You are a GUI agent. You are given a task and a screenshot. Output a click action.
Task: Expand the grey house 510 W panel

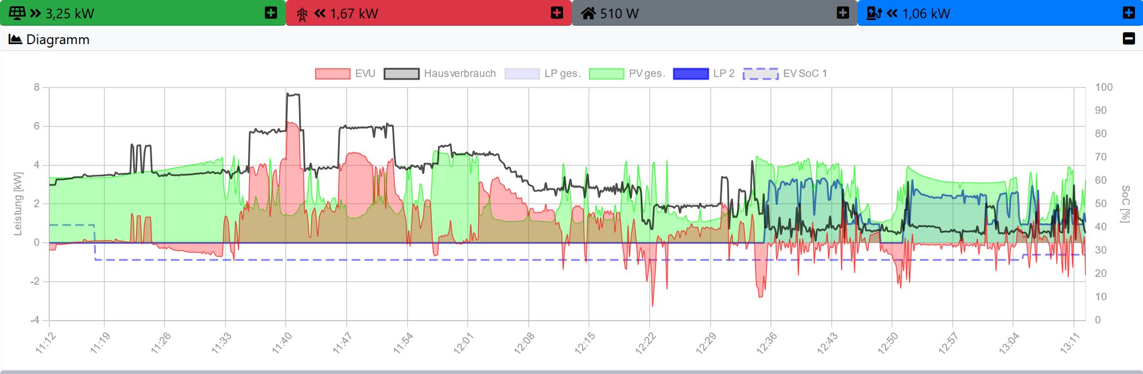[x=843, y=13]
